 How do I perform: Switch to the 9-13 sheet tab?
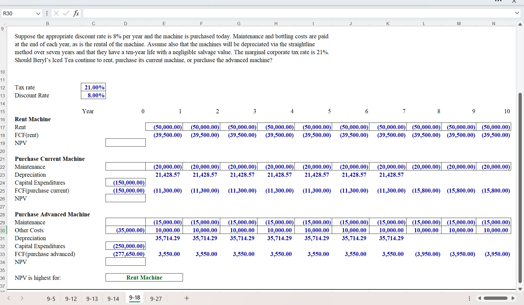click(x=92, y=299)
